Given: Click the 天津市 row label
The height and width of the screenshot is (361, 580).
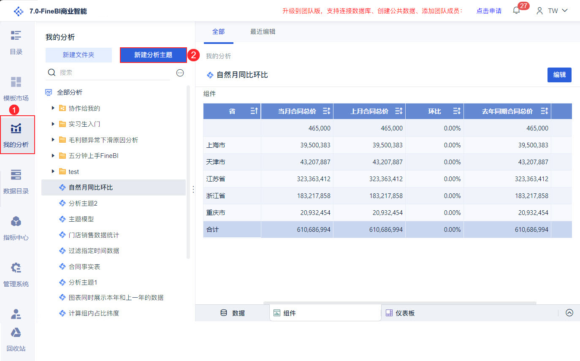Looking at the screenshot, I should (216, 162).
